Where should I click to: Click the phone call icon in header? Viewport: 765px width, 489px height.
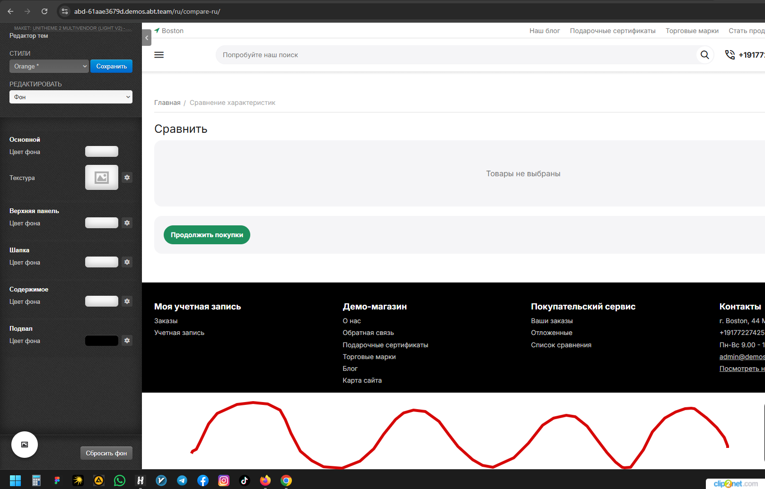(730, 55)
